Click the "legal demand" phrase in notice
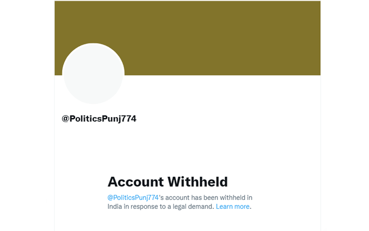The image size is (369, 231). coord(195,207)
